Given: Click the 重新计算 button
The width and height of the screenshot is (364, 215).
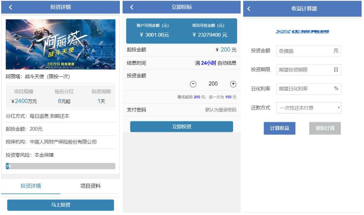Looking at the screenshot, I should pos(325,128).
